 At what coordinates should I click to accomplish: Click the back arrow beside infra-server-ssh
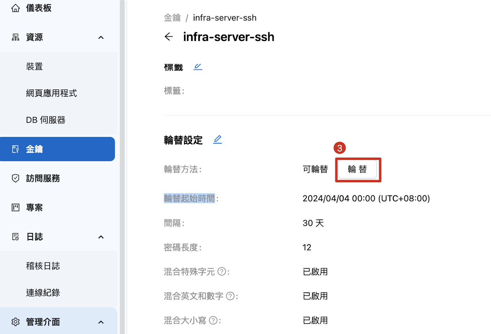point(168,37)
